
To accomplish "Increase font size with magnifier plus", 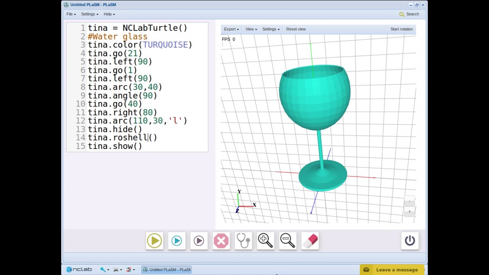I will [x=265, y=241].
